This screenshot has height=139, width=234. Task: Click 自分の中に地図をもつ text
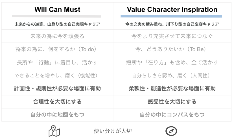click(x=57, y=115)
